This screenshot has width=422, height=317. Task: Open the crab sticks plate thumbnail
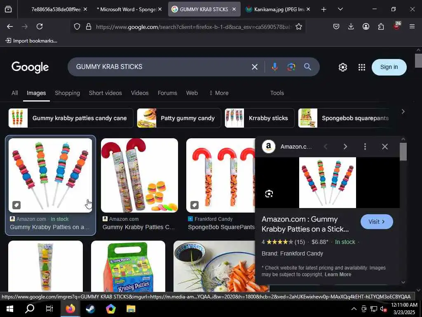pyautogui.click(x=214, y=266)
